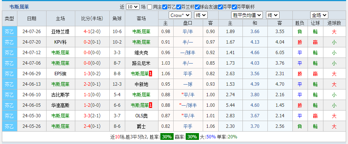Viewport: 348px width, 144px height.
Task: Click score 4-1 of 亚特兰提 match
Action: pos(87,32)
